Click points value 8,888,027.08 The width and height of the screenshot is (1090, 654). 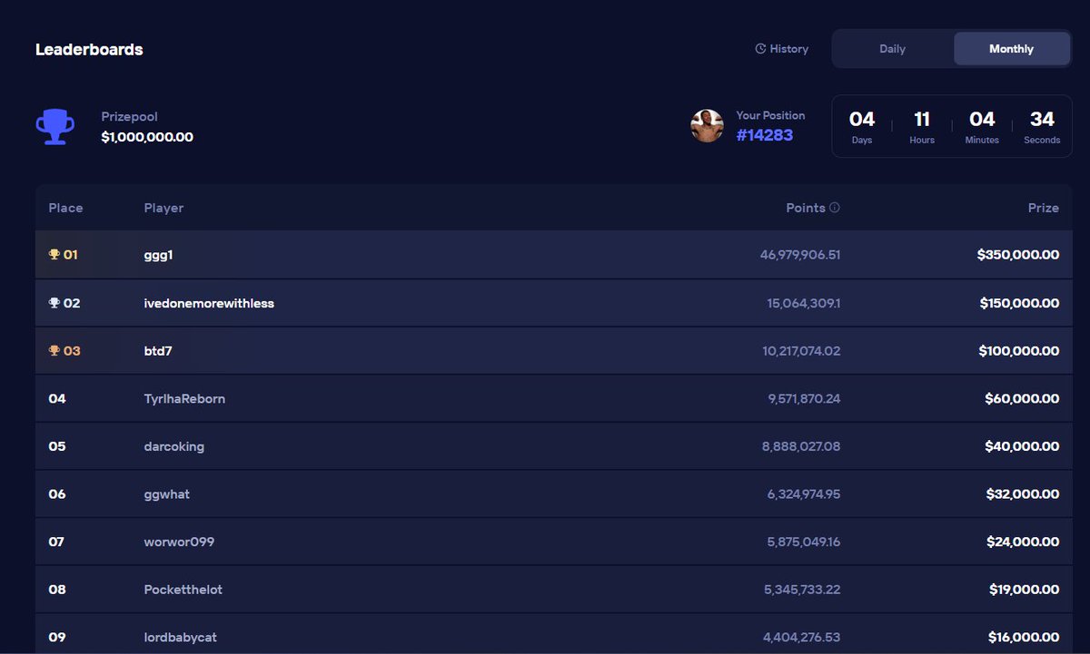[x=801, y=446]
